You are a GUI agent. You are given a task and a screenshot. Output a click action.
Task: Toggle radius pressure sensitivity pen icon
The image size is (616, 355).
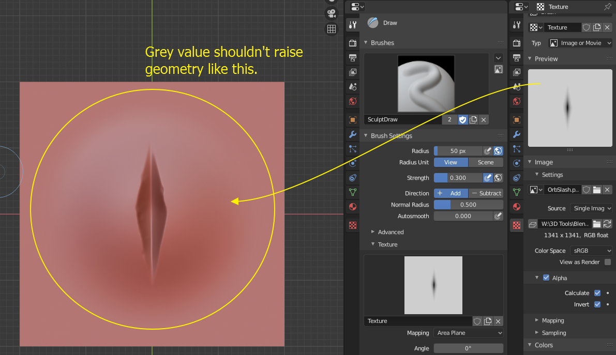point(488,151)
